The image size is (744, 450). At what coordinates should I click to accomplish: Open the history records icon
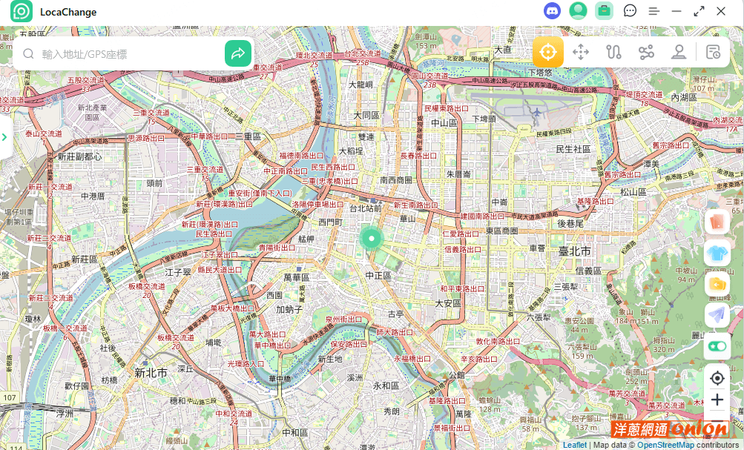click(713, 52)
